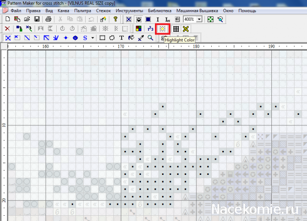307x221 pixels.
Task: Click the color palette swatch icon
Action: [x=139, y=28]
